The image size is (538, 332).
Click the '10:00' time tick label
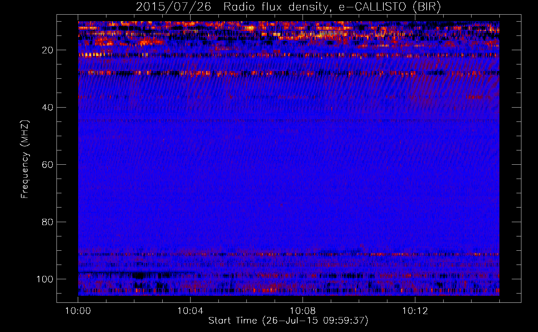click(x=78, y=311)
